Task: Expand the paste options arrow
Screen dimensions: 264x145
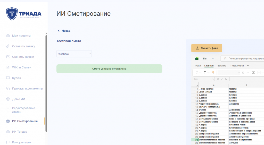Action: [x=208, y=73]
